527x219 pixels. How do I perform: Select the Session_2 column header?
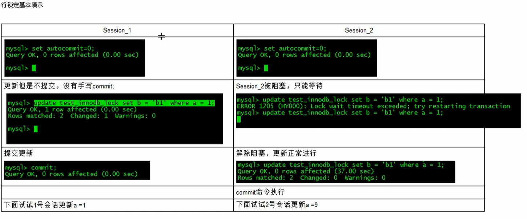click(x=359, y=31)
